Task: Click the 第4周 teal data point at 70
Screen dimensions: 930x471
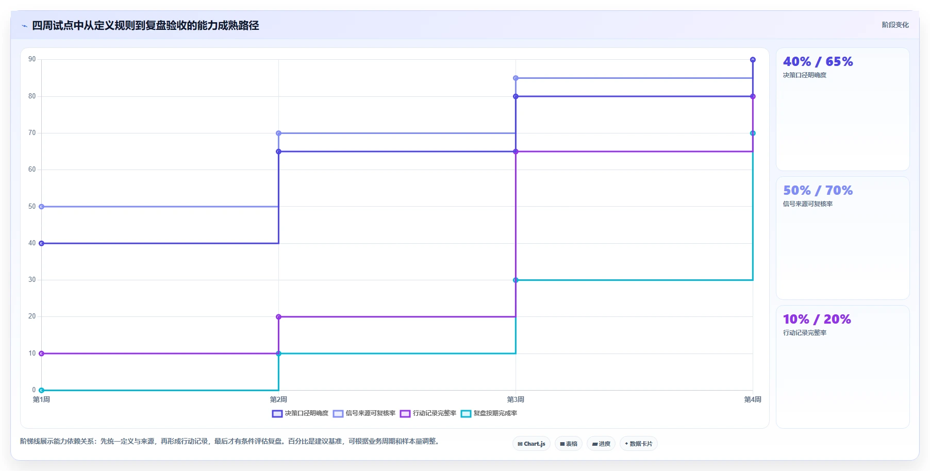Action: [753, 133]
